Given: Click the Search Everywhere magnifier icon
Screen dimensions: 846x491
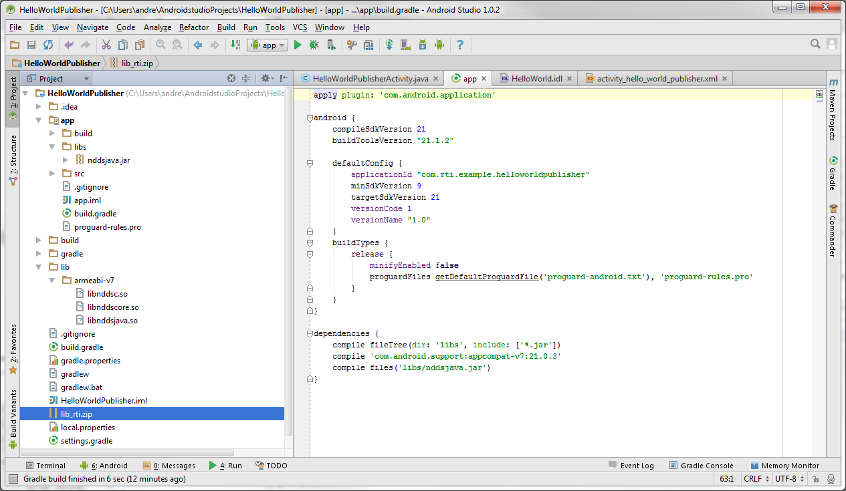Looking at the screenshot, I should point(815,44).
